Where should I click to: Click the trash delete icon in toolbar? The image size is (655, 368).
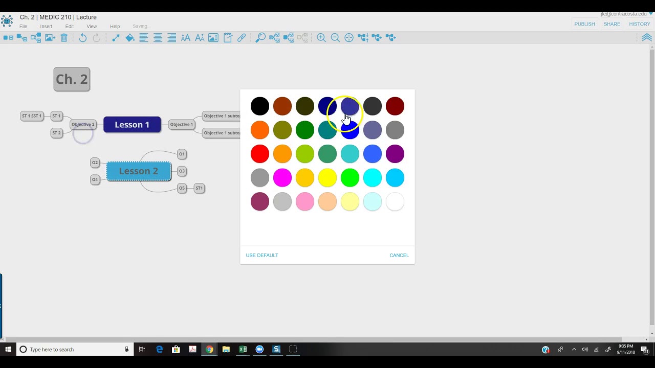[64, 38]
